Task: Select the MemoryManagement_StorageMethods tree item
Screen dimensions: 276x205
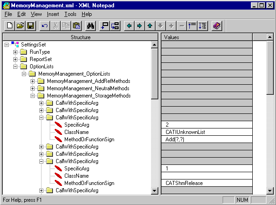Action: click(x=89, y=96)
